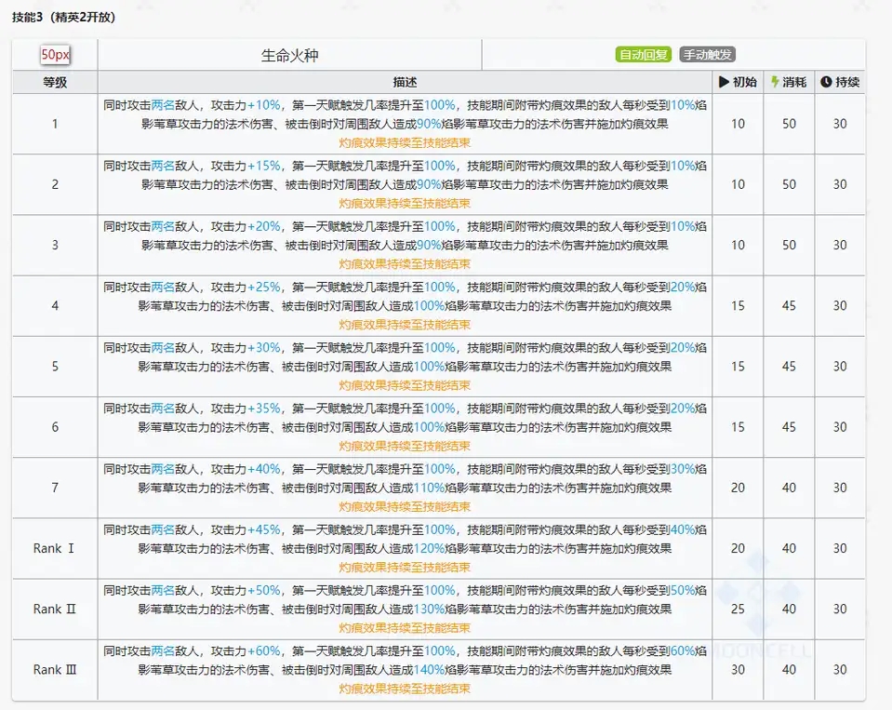Click initial value 20 in Rank Ⅰ row

(x=738, y=548)
